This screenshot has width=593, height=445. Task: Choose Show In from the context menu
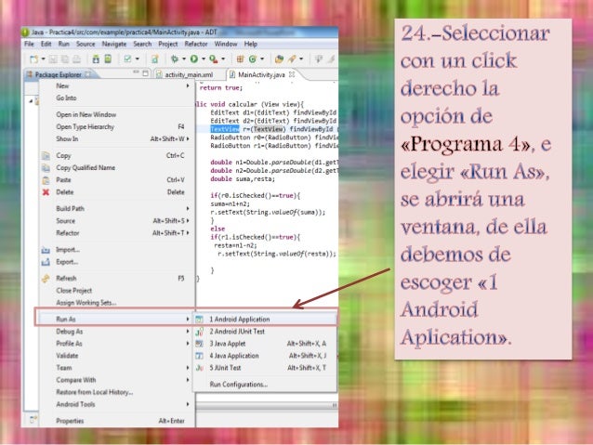tap(117, 138)
